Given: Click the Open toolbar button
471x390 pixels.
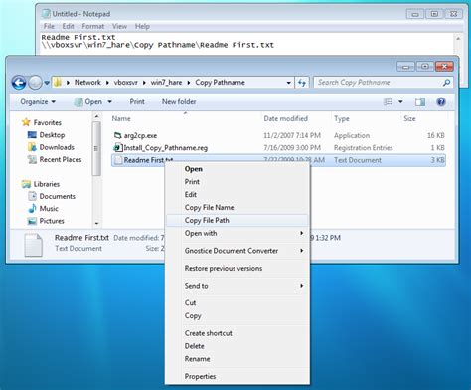Looking at the screenshot, I should (x=88, y=101).
